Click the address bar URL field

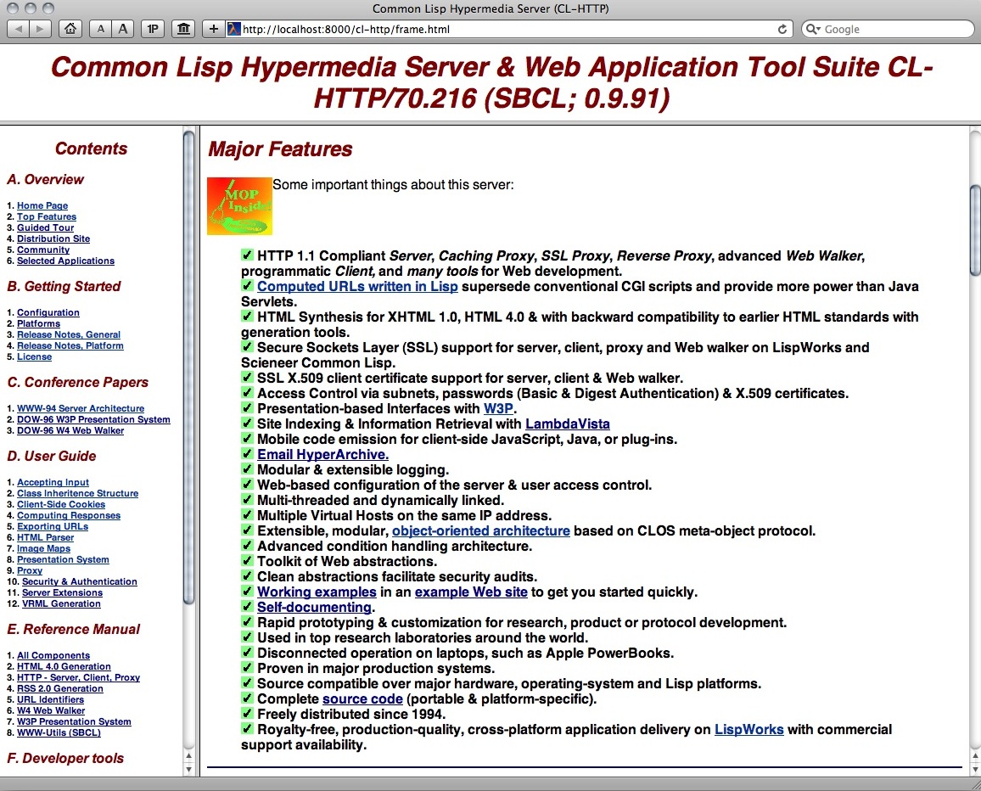click(508, 29)
